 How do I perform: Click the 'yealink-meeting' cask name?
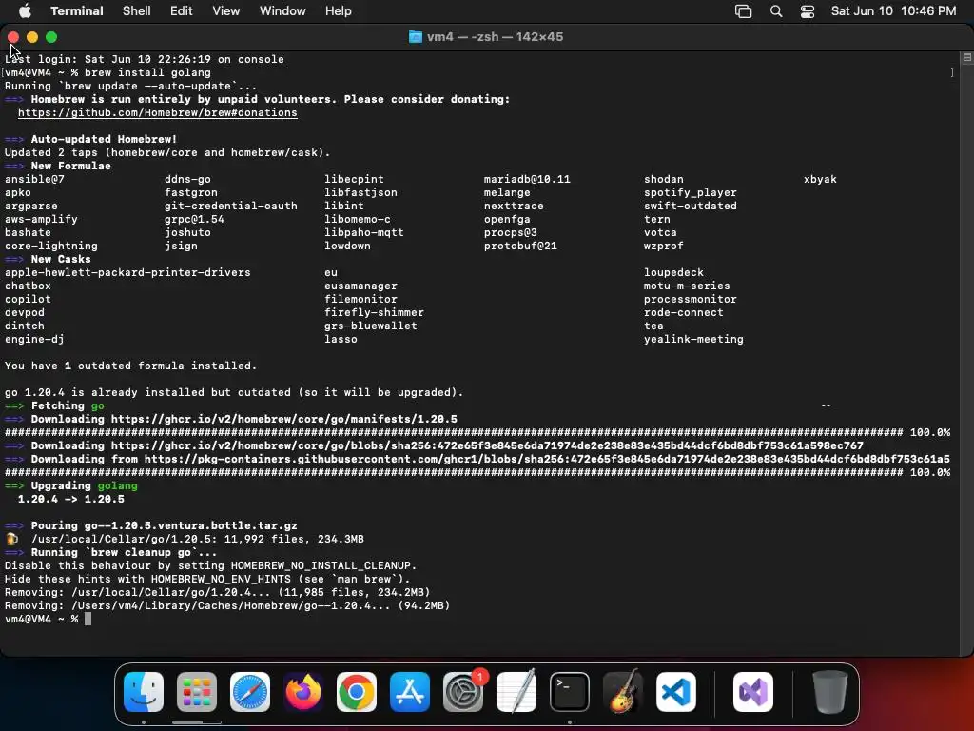point(693,340)
